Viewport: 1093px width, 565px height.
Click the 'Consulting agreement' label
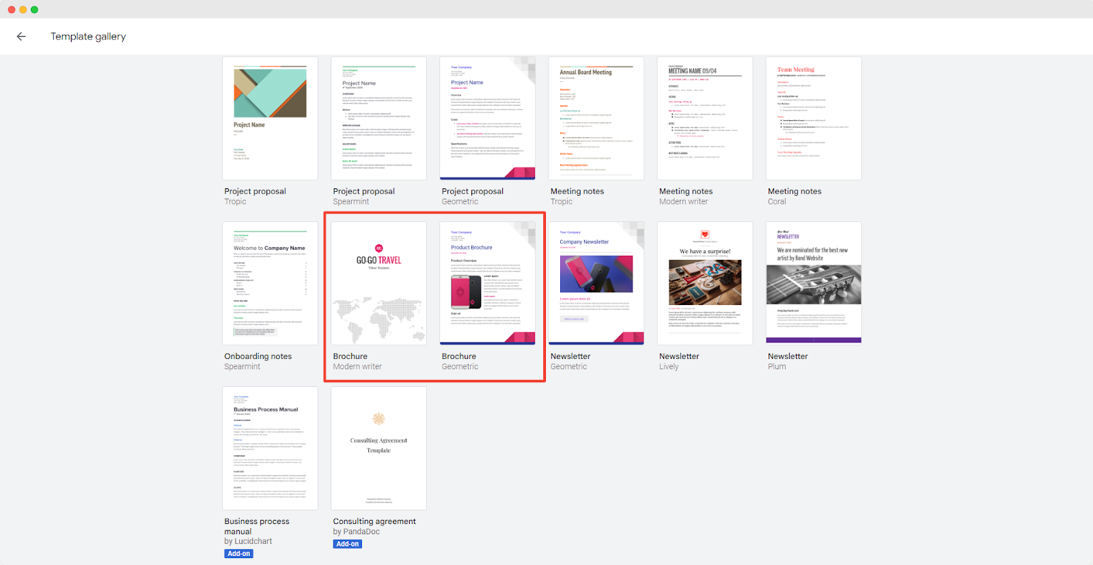tap(374, 521)
